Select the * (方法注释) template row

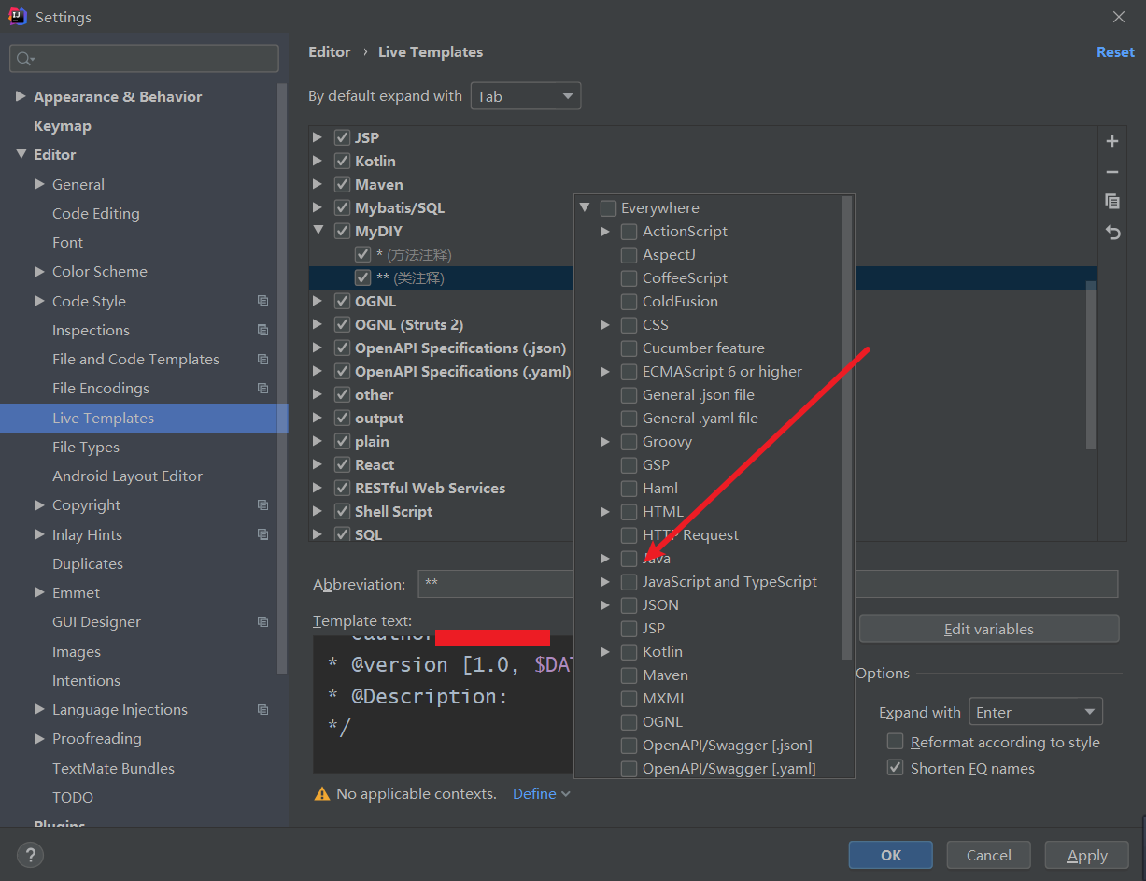point(702,254)
